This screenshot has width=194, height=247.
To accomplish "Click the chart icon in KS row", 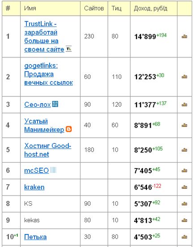I will (x=184, y=204).
